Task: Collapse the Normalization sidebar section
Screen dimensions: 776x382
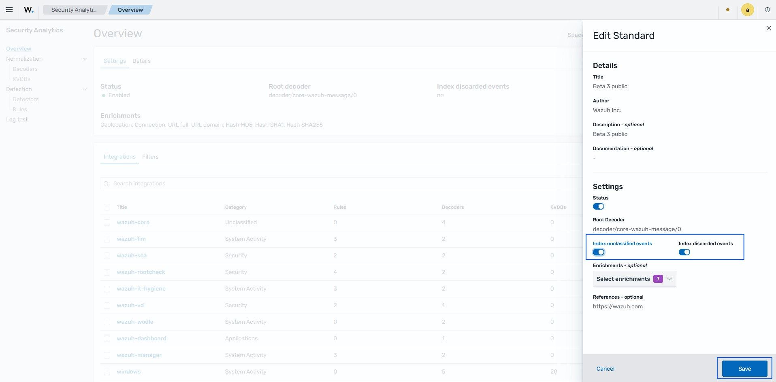Action: tap(85, 59)
